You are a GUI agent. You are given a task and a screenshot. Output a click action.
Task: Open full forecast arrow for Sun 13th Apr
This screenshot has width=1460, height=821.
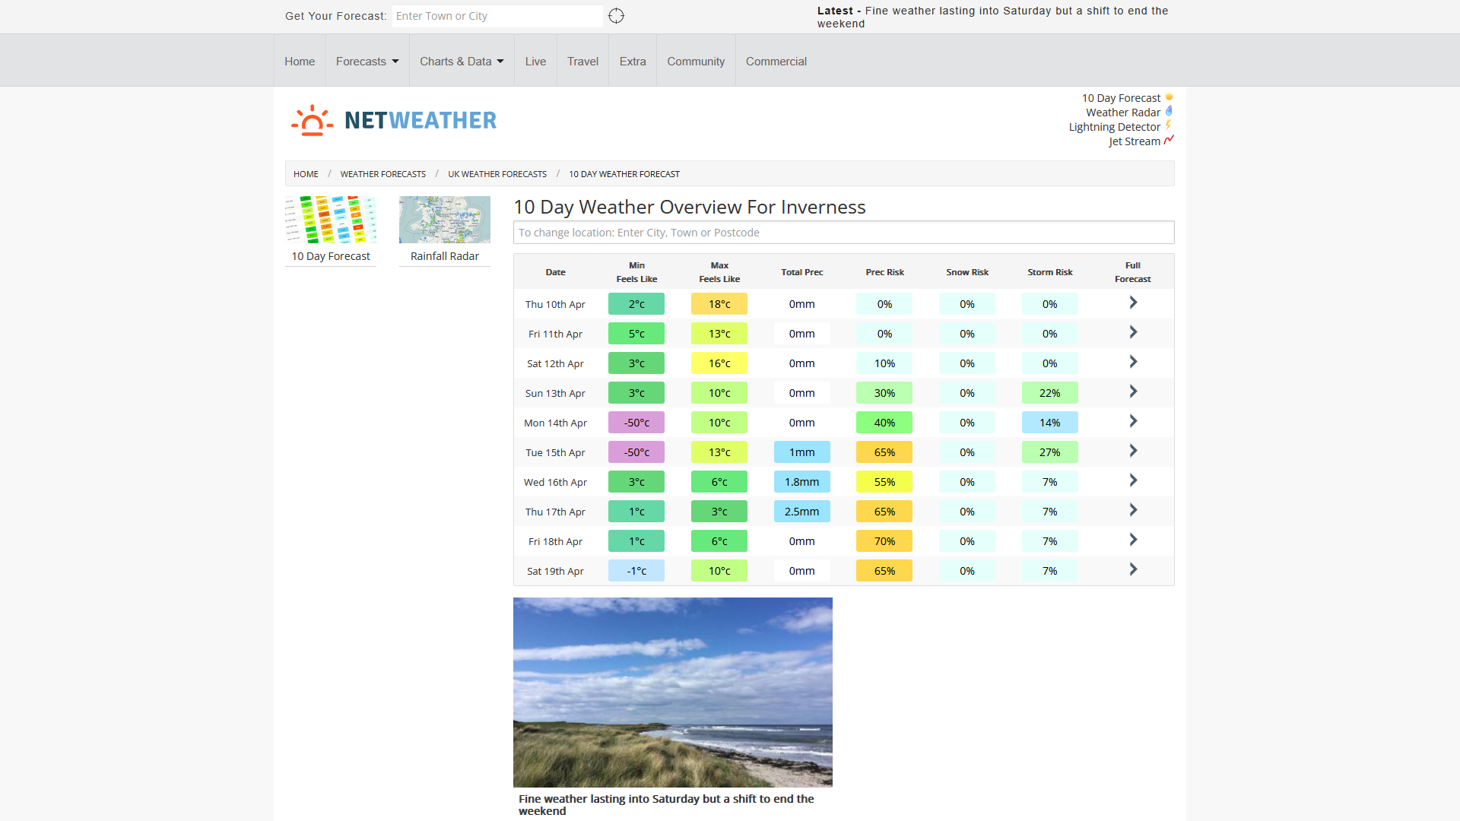pos(1133,391)
